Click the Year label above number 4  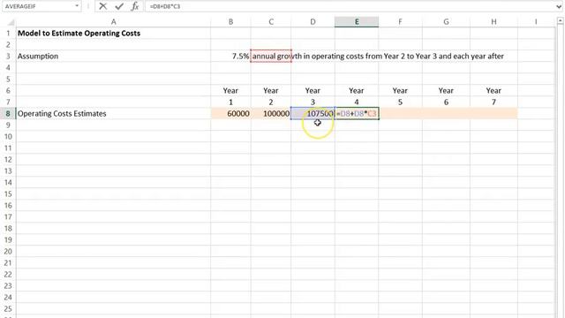[x=357, y=90]
